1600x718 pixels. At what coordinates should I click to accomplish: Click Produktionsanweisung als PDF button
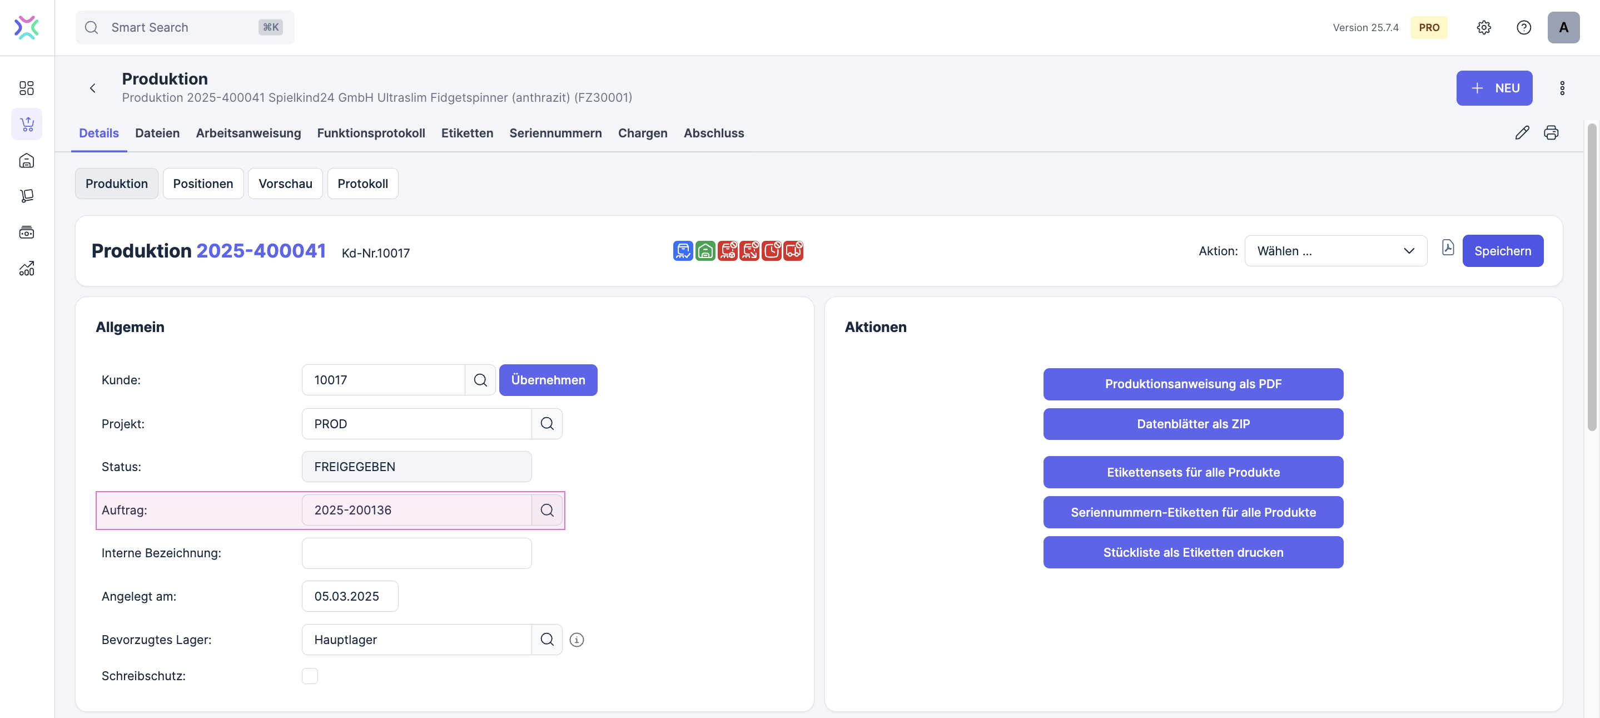coord(1192,384)
